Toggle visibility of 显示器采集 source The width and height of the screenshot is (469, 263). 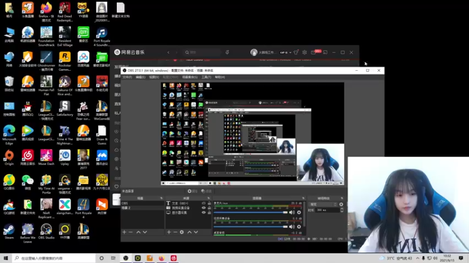(x=203, y=213)
